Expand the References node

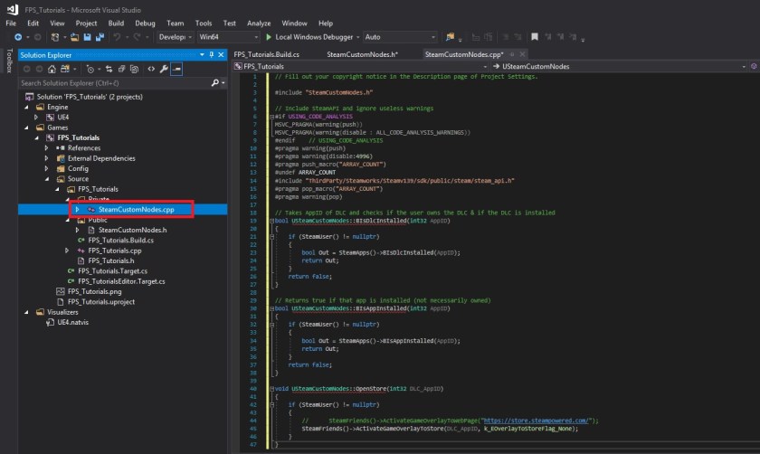tap(46, 147)
